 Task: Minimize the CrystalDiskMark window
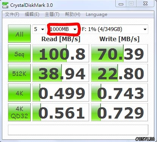121,3
